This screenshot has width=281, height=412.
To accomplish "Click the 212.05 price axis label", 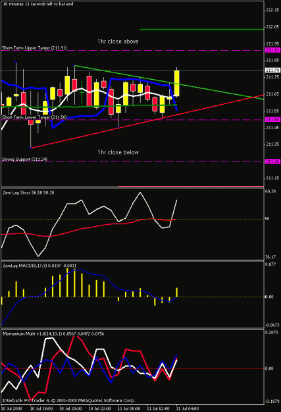I will point(272,27).
